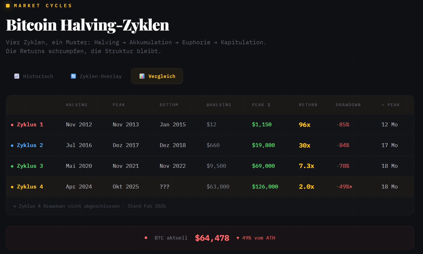Click the Zyklus 1 row label
Screen dimensions: 423x254
click(30, 125)
